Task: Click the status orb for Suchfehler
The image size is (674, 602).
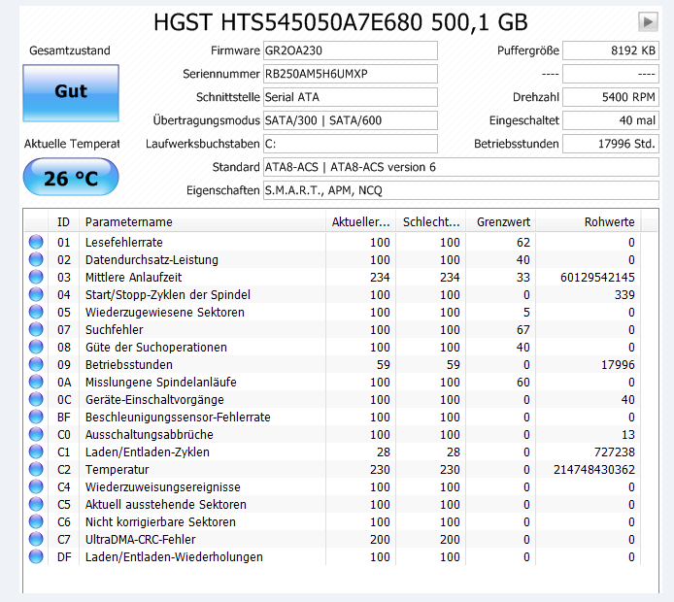Action: 36,329
